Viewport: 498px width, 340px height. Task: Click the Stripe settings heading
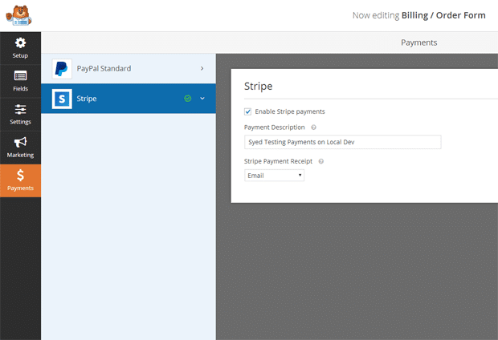click(258, 87)
